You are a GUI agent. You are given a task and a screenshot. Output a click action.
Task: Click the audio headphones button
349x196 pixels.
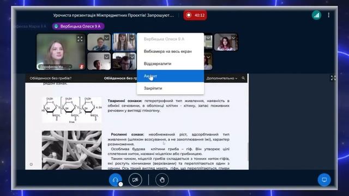pos(115,180)
